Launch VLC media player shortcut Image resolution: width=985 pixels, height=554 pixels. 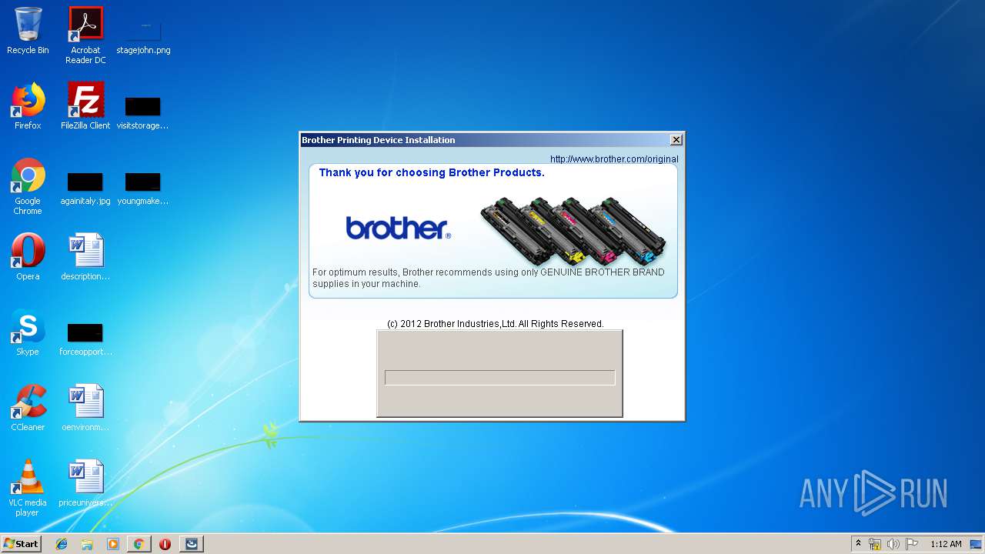28,488
